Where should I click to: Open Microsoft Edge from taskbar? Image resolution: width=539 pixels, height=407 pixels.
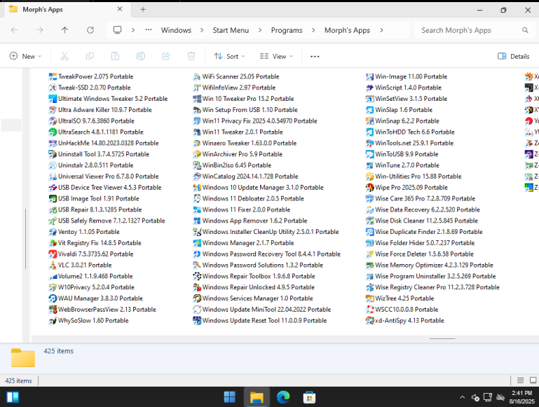tap(283, 397)
